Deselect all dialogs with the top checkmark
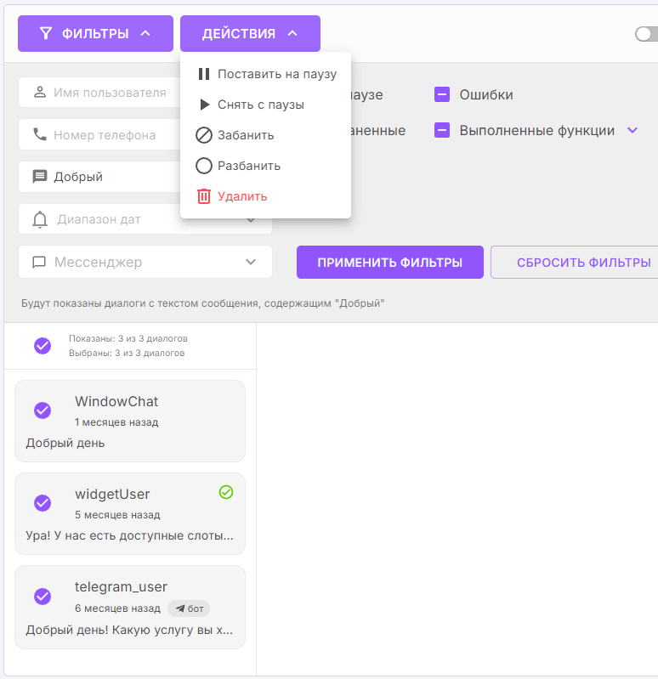The image size is (658, 679). [x=43, y=345]
